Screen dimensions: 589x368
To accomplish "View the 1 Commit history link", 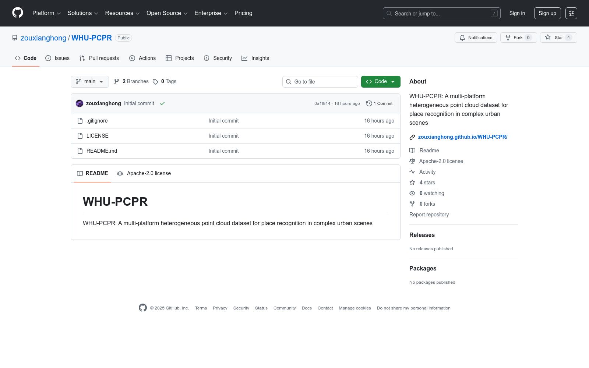I will [380, 103].
